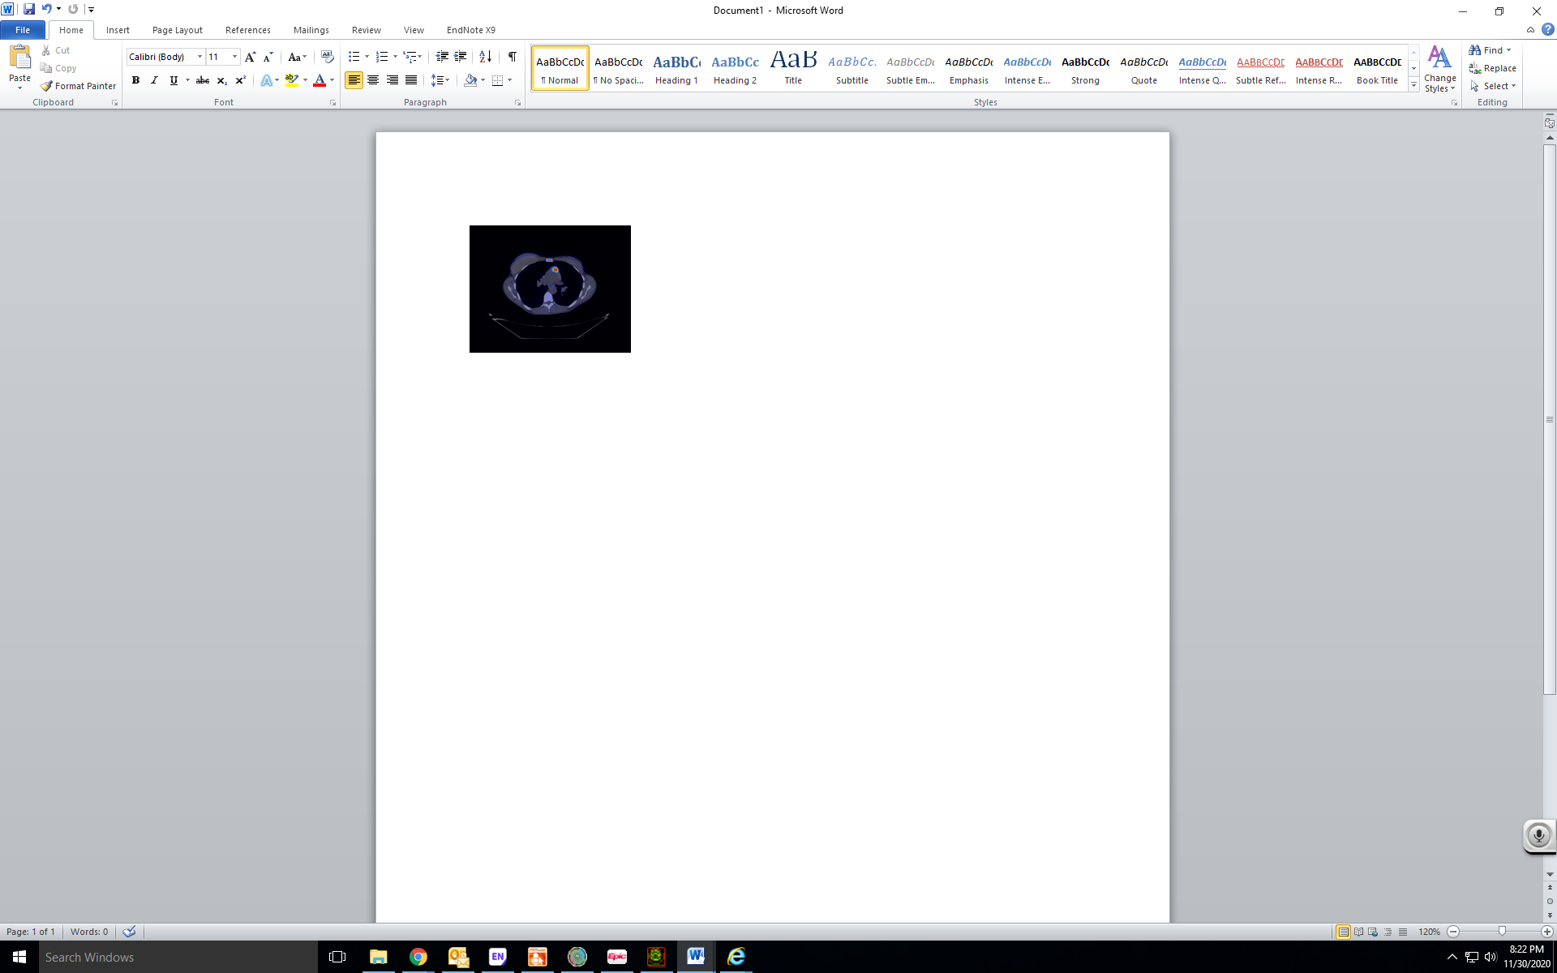
Task: Click the Grow Font icon
Action: coord(250,57)
